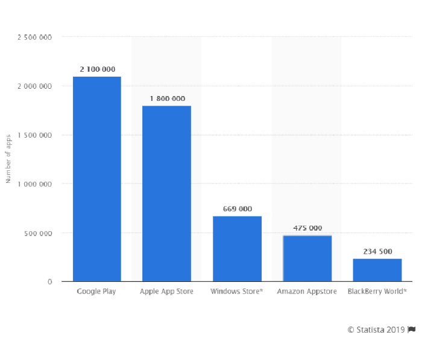Click the 1 000 000 y-axis tick
Viewport: 422px width, 361px height.
point(35,184)
